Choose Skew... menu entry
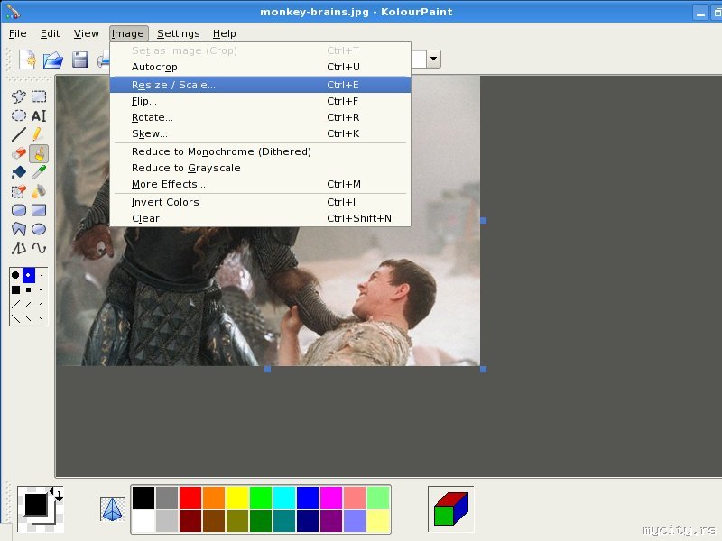Viewport: 722px width, 541px height. click(x=260, y=133)
